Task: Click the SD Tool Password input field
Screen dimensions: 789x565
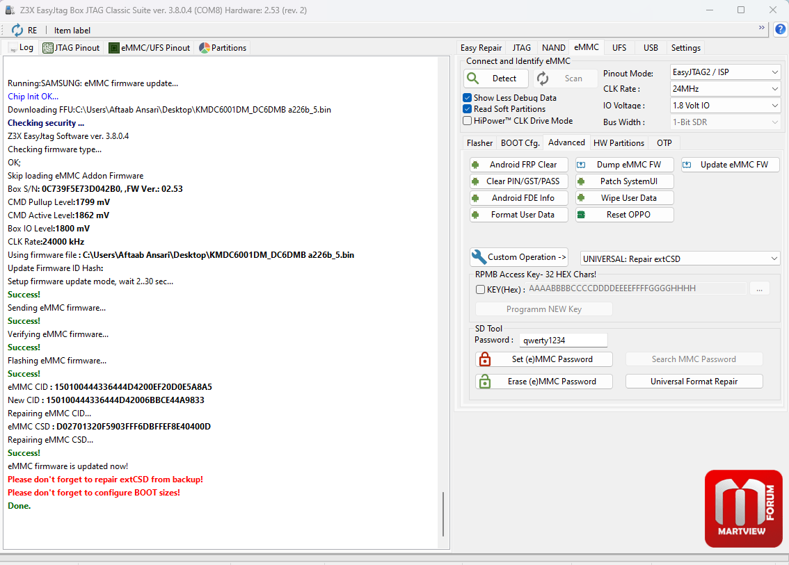Action: (564, 341)
